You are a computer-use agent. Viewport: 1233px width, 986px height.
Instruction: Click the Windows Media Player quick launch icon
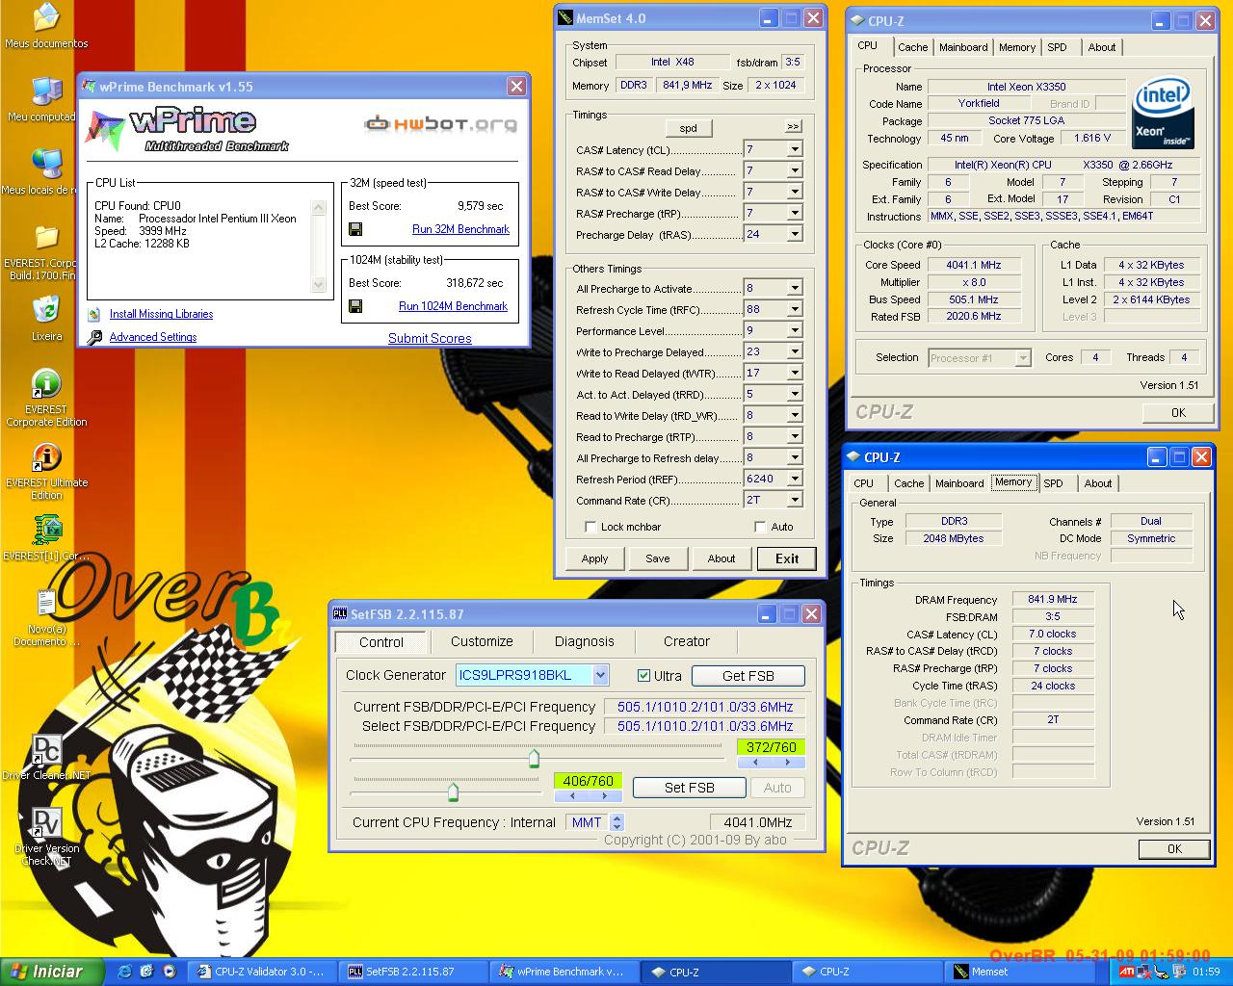coord(170,972)
